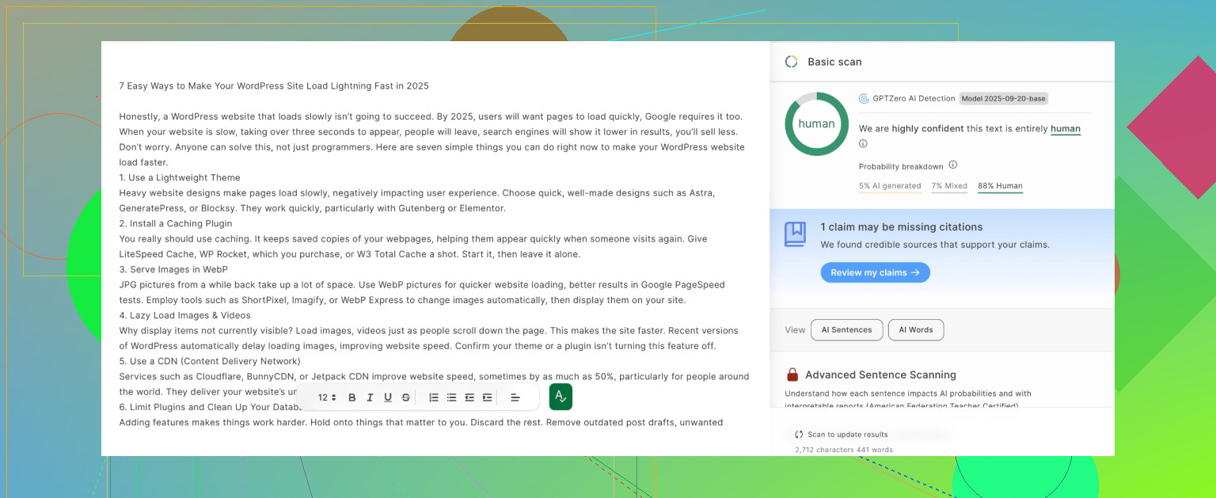Apply strikethrough from the floating toolbar

pyautogui.click(x=406, y=397)
